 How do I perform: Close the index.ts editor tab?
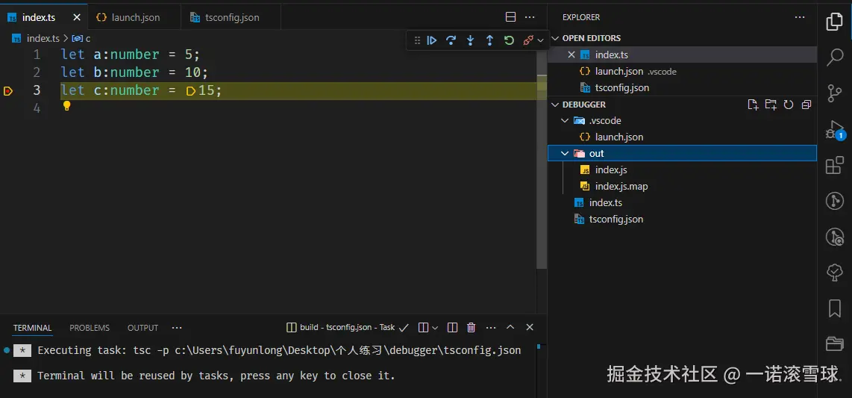77,17
